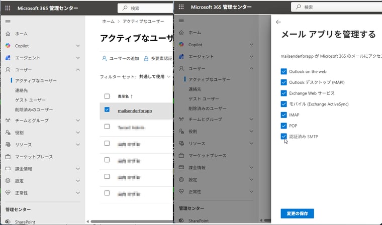Uncheck Outlook デスクトップ (MAPI) checkbox

[x=283, y=82]
